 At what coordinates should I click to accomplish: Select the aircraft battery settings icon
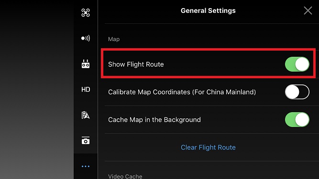[86, 115]
